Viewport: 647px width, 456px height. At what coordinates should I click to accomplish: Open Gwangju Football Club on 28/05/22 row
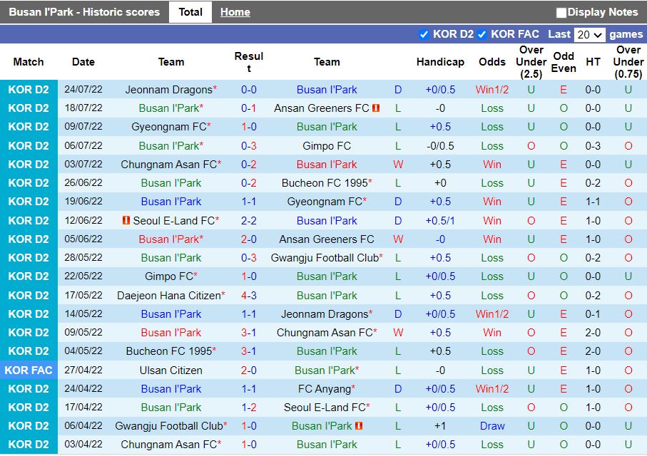pos(325,258)
